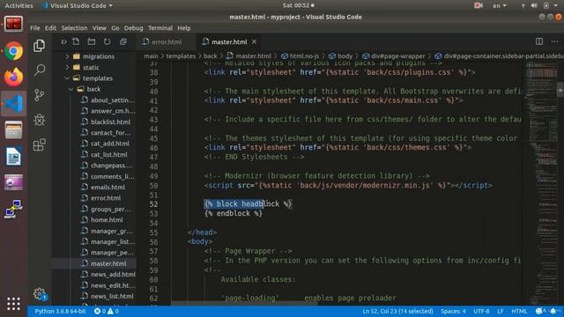This screenshot has width=564, height=317.
Task: Open the editor More Actions ellipsis
Action: point(554,41)
